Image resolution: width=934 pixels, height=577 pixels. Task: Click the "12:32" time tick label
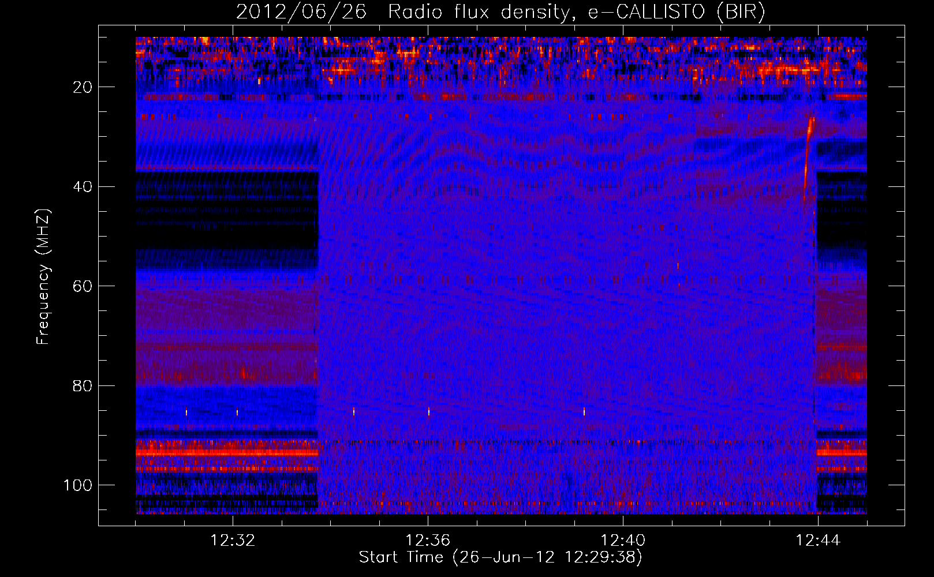tap(233, 541)
